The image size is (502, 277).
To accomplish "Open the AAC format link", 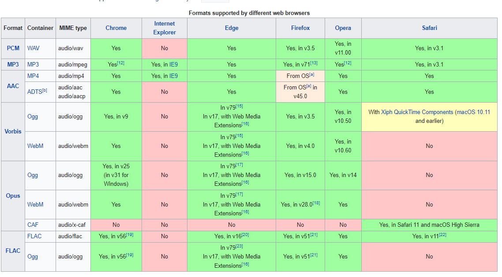I will pyautogui.click(x=13, y=86).
